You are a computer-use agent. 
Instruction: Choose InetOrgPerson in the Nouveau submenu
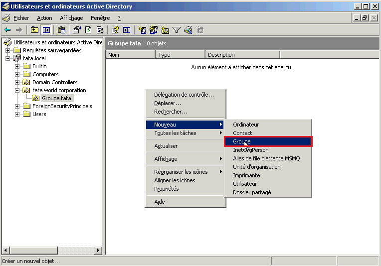pos(268,150)
